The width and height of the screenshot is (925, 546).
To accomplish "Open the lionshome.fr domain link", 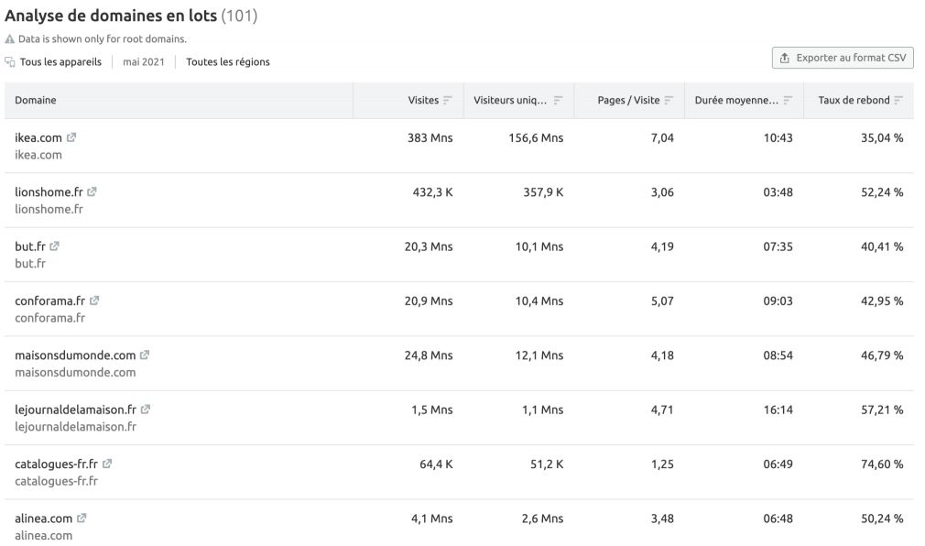I will [x=49, y=191].
